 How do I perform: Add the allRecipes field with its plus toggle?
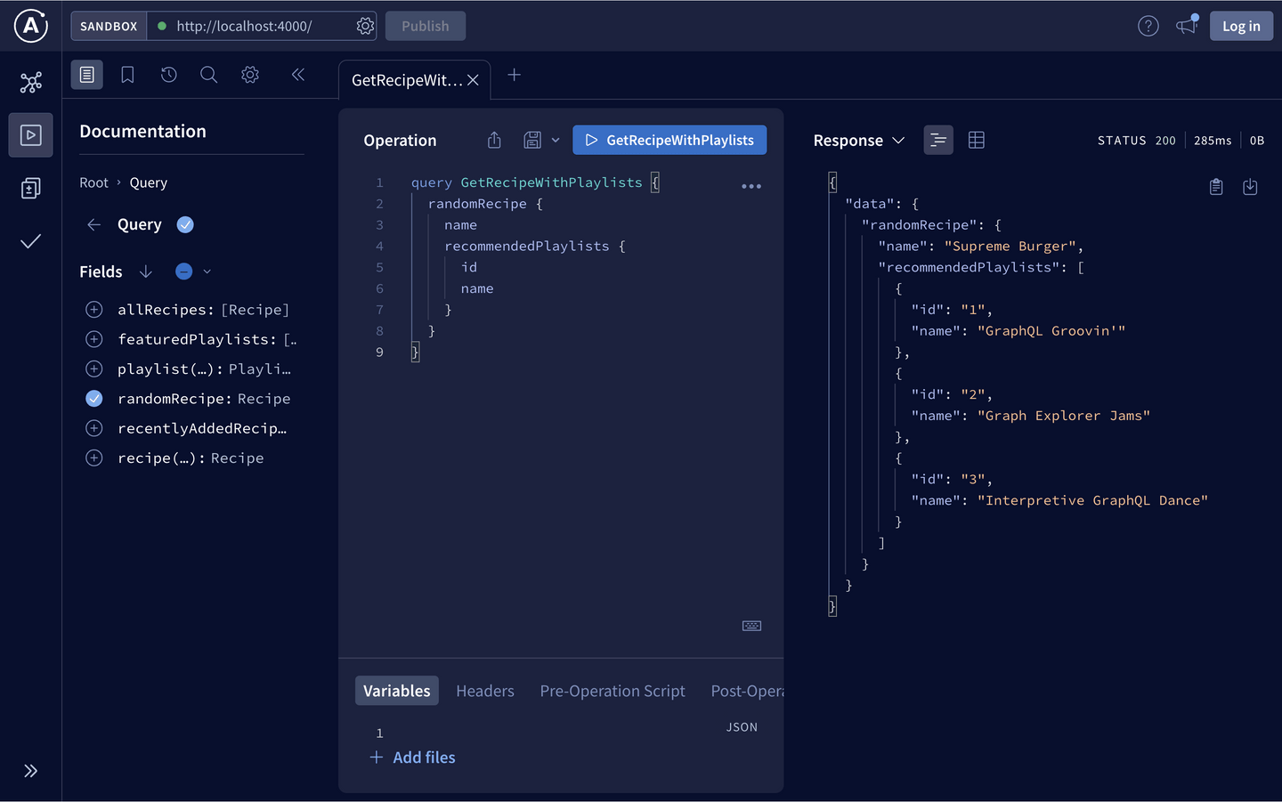tap(93, 309)
